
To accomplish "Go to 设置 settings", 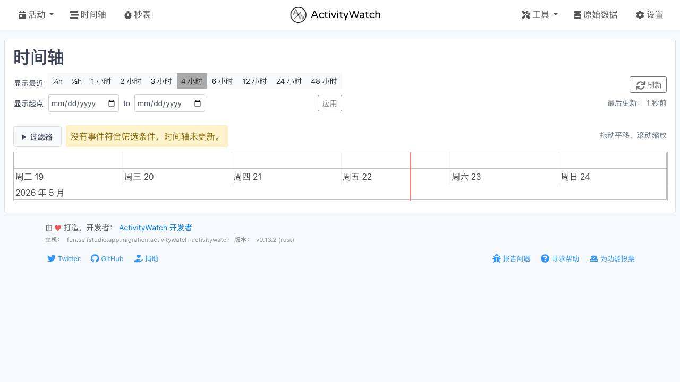I will (650, 15).
